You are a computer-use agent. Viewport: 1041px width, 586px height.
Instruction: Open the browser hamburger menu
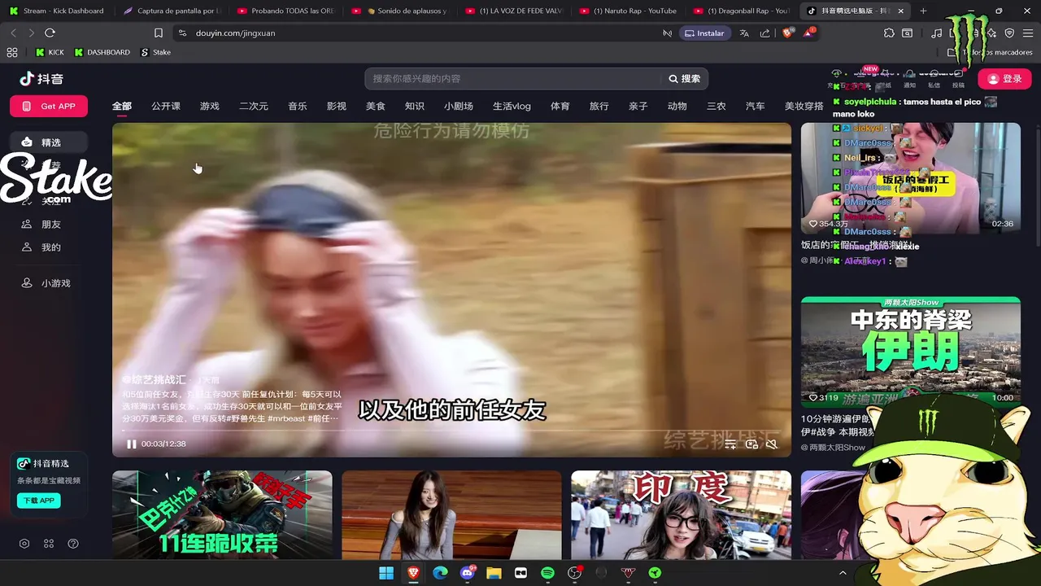pos(1028,33)
